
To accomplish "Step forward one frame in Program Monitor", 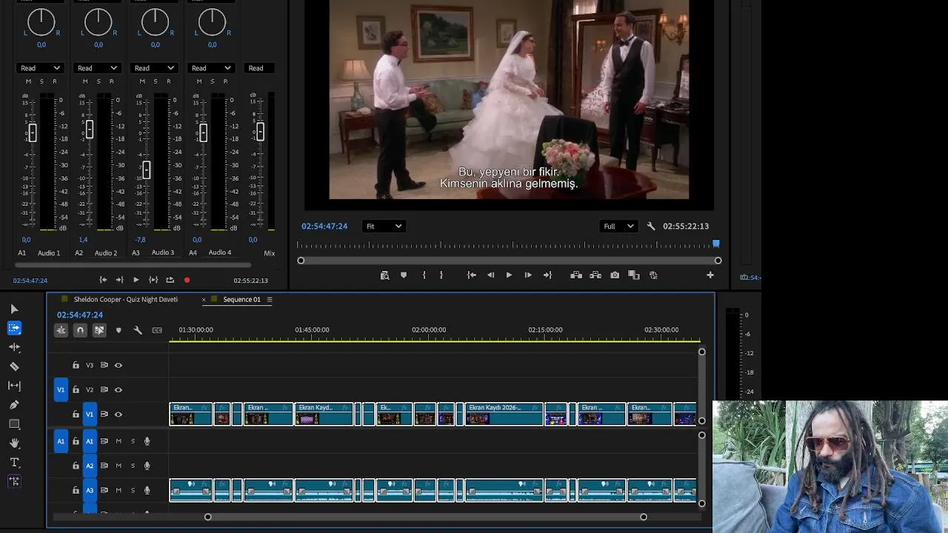I will 528,275.
